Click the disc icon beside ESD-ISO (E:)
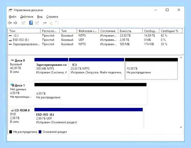Screen dimensions: 191x148 [10, 40]
